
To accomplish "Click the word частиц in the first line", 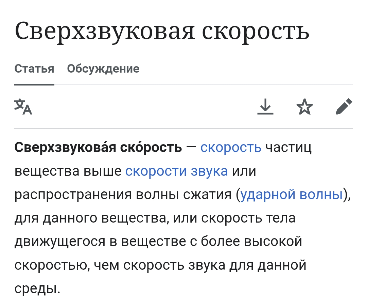I will 289,148.
